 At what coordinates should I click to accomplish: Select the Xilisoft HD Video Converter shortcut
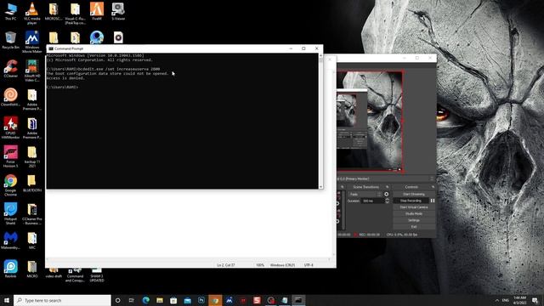tap(32, 71)
